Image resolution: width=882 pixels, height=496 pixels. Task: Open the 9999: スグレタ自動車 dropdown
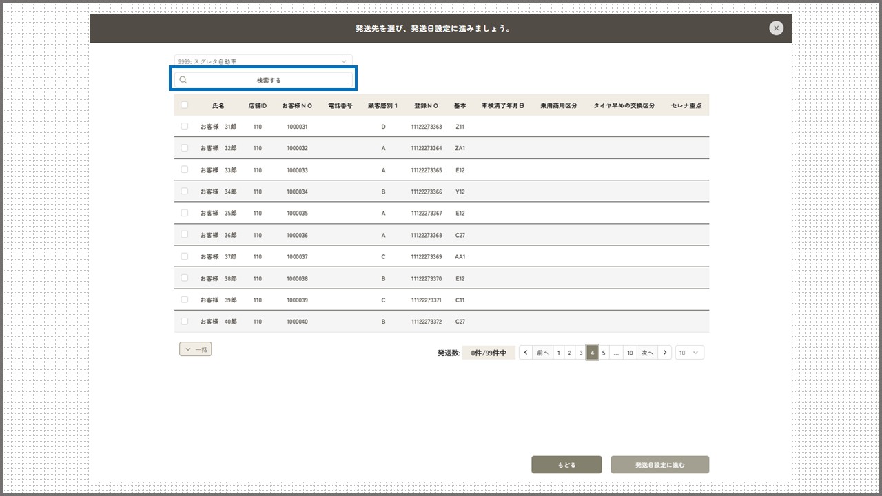263,61
